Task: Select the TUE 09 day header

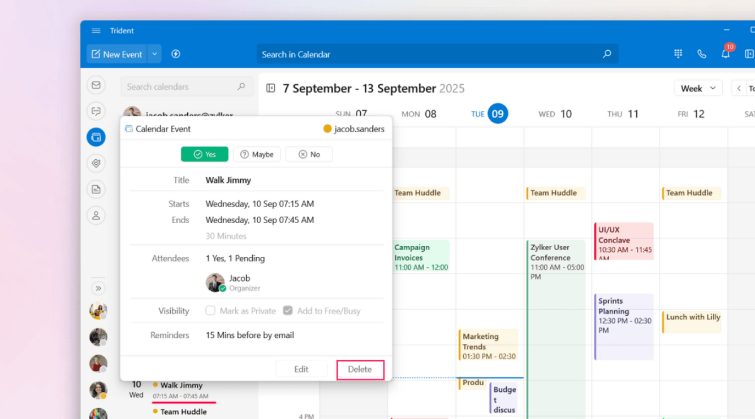Action: [x=489, y=114]
